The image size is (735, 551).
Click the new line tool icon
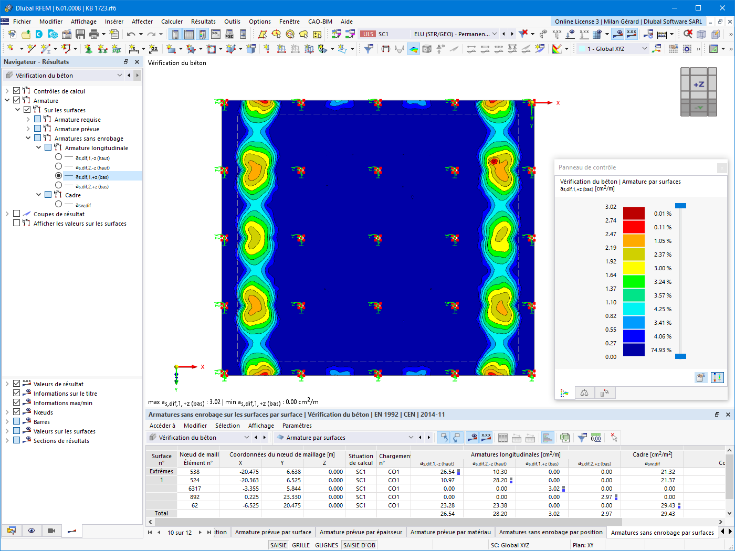coord(32,49)
